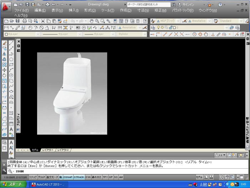This screenshot has width=250, height=188.
Task: Click the モデル button in status bar
Action: pyautogui.click(x=199, y=177)
